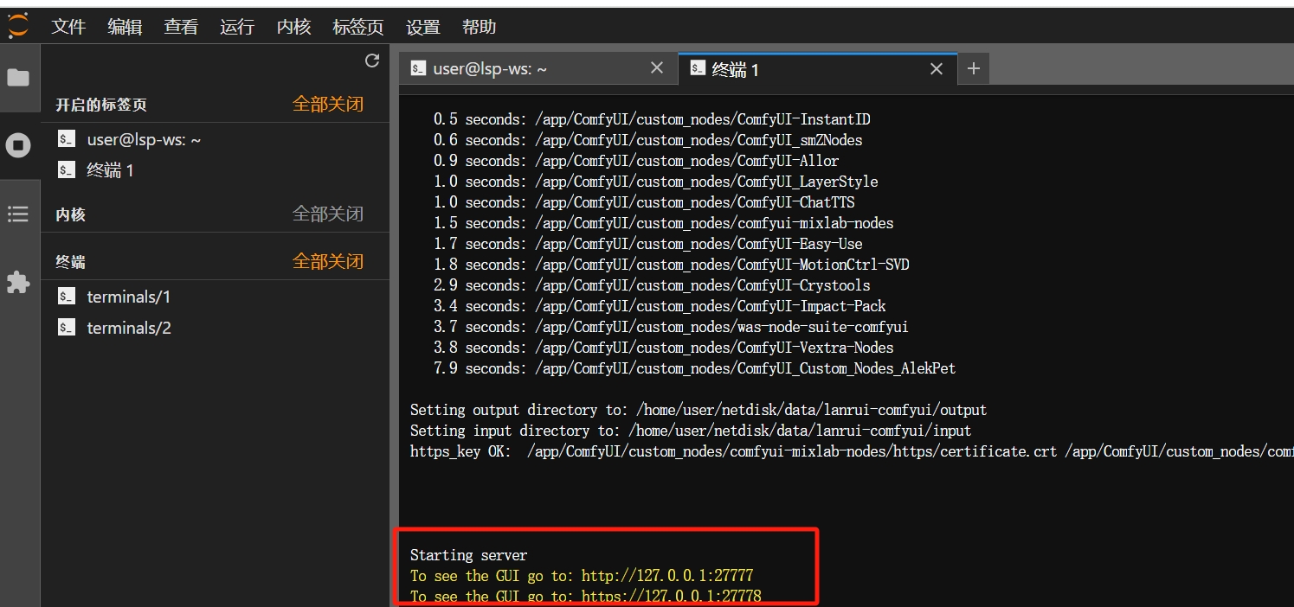Open the 内核 menu
Viewport: 1294px width, 607px height.
click(x=293, y=27)
